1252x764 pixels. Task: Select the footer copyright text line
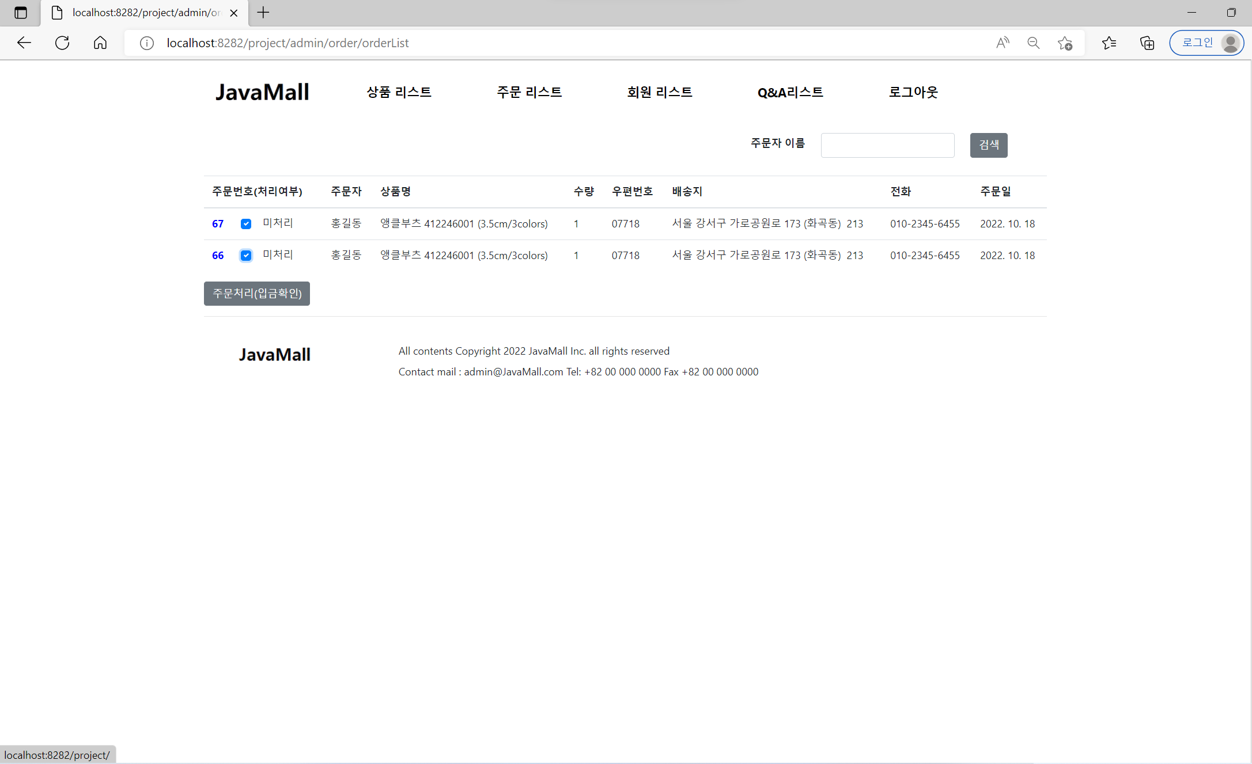(534, 351)
